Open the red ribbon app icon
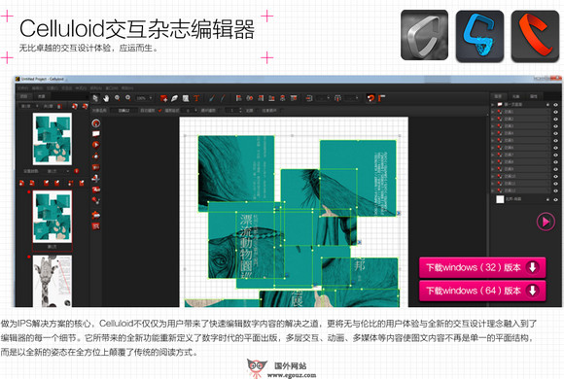This screenshot has width=564, height=379. [535, 36]
